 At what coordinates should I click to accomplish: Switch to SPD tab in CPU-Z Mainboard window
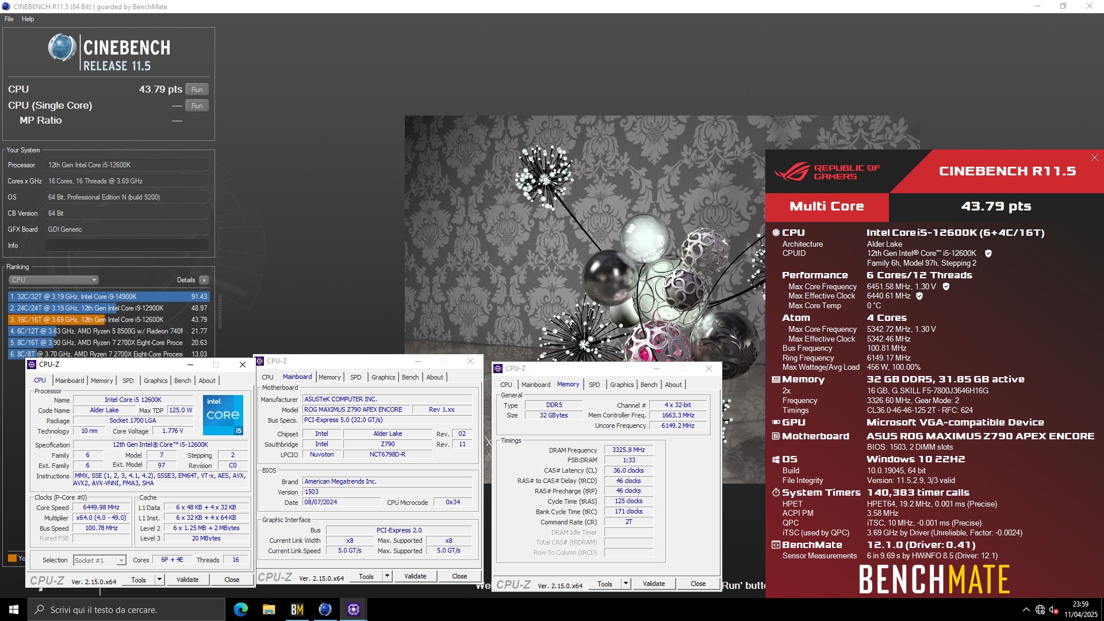tap(356, 377)
